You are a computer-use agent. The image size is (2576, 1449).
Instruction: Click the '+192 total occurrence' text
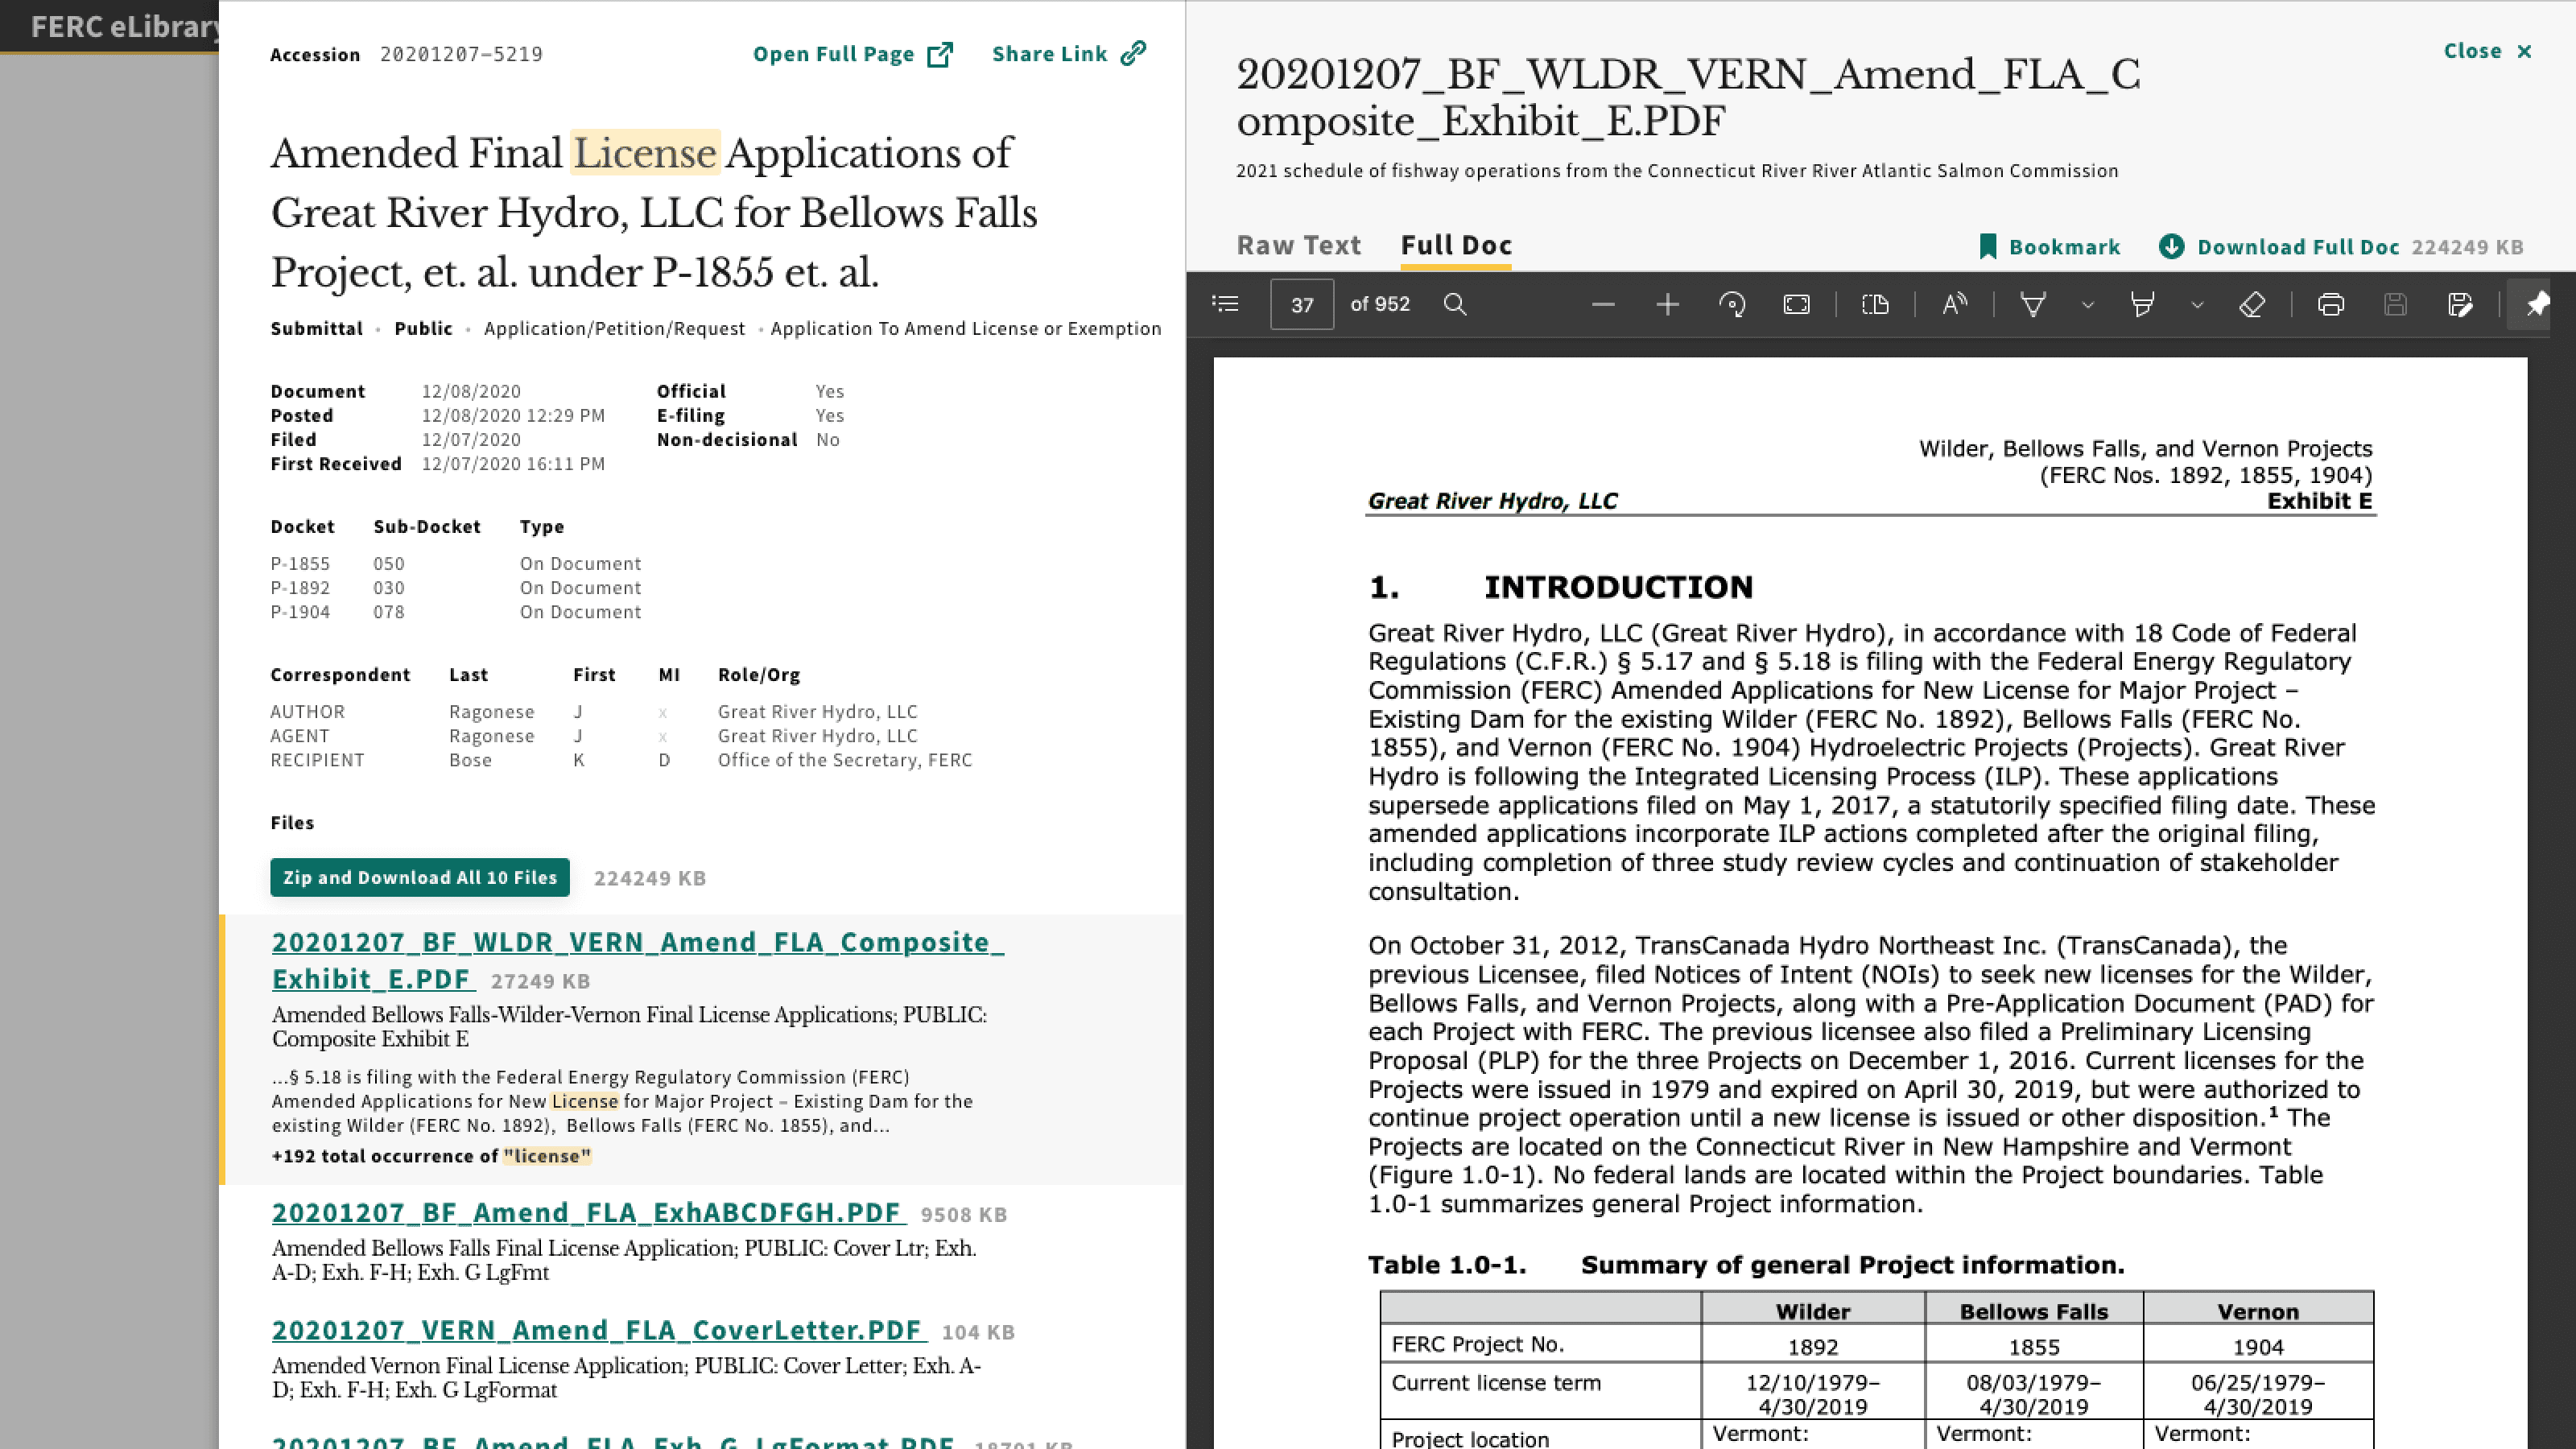(x=431, y=1156)
